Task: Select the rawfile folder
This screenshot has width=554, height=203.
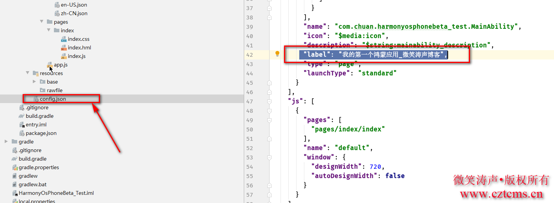Action: coord(55,90)
